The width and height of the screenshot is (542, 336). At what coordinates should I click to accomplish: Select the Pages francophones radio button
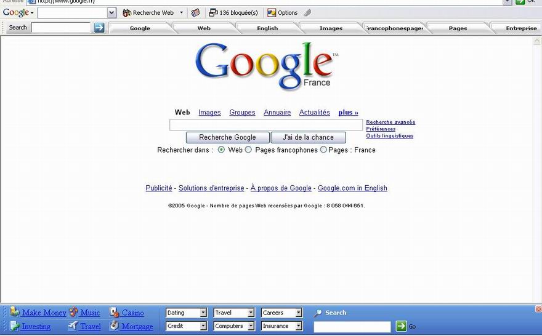(249, 150)
